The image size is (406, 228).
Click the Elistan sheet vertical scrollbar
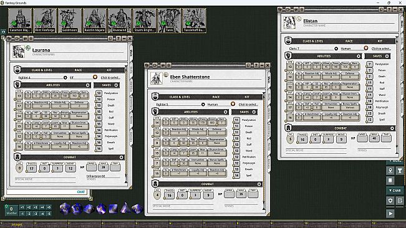[397, 96]
